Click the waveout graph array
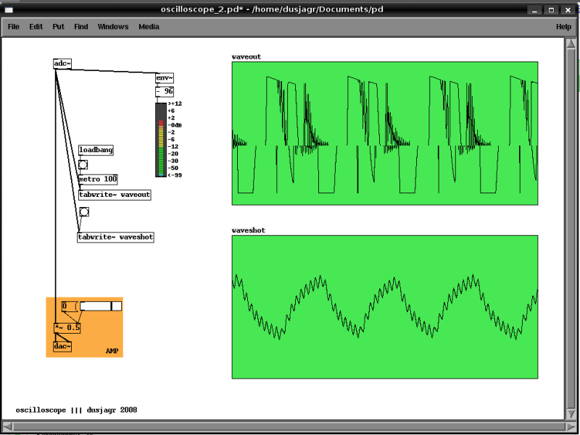Screen dimensions: 580x435 pos(385,133)
